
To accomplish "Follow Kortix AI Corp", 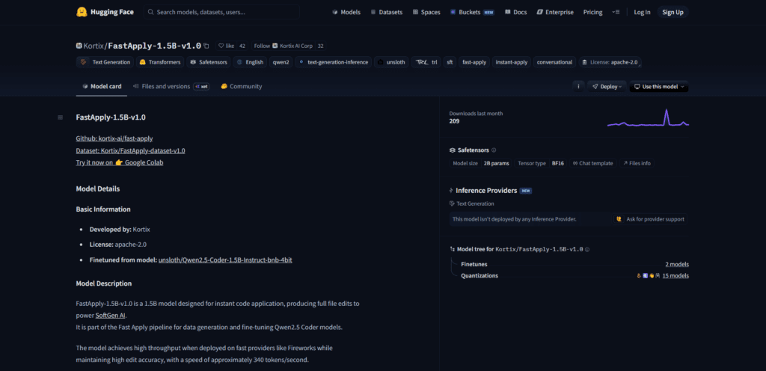I will (284, 46).
